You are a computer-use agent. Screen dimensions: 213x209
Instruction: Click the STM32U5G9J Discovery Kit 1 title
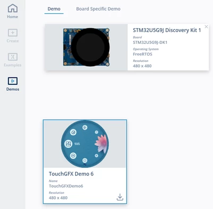click(167, 30)
